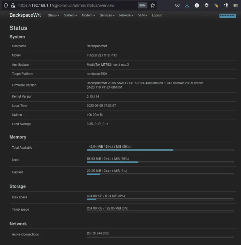Screen dimensions: 241x245
Task: Click the 22.25 MiB / 244.11 MiB (9%) text
Action: (107, 171)
